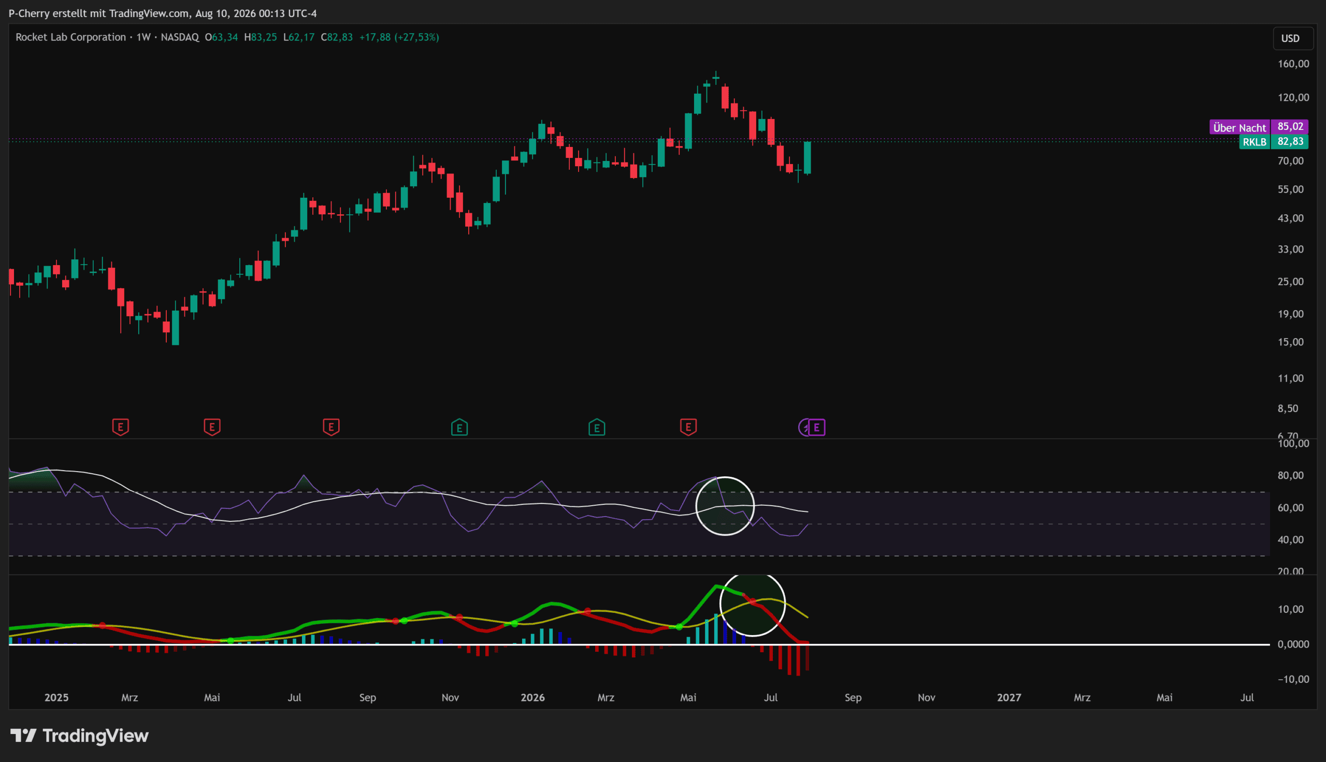This screenshot has width=1326, height=762.
Task: Select the 1W interval label
Action: point(143,37)
